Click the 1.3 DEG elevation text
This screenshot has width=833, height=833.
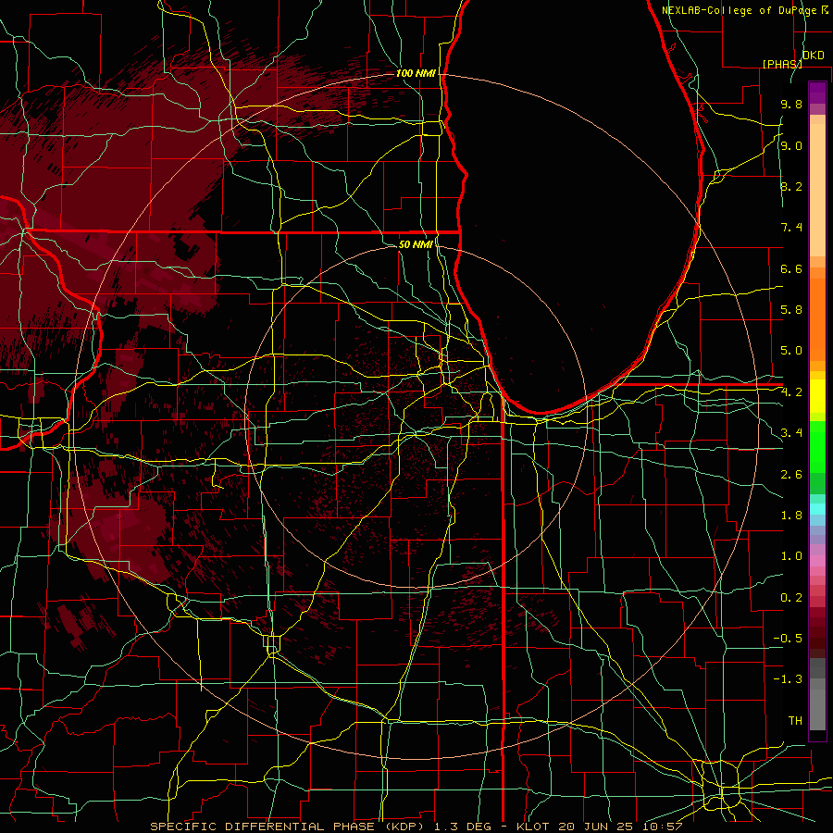(x=464, y=827)
